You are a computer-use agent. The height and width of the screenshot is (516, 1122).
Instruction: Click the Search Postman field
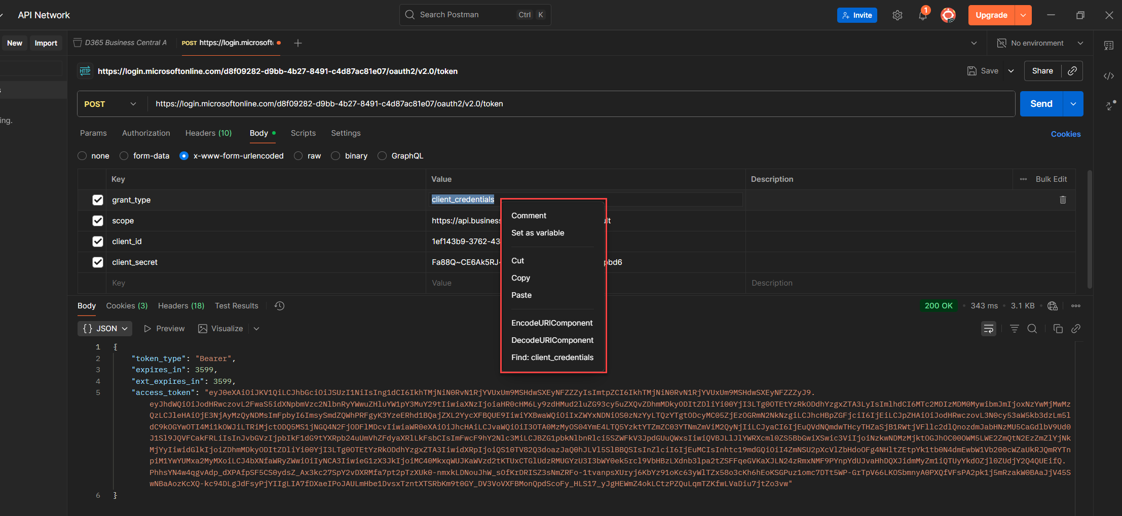(x=475, y=15)
